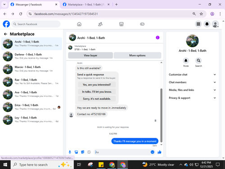Screen dimensions: 225x169
Task: Click the 'Contact no' message bubble
Action: pos(91,114)
